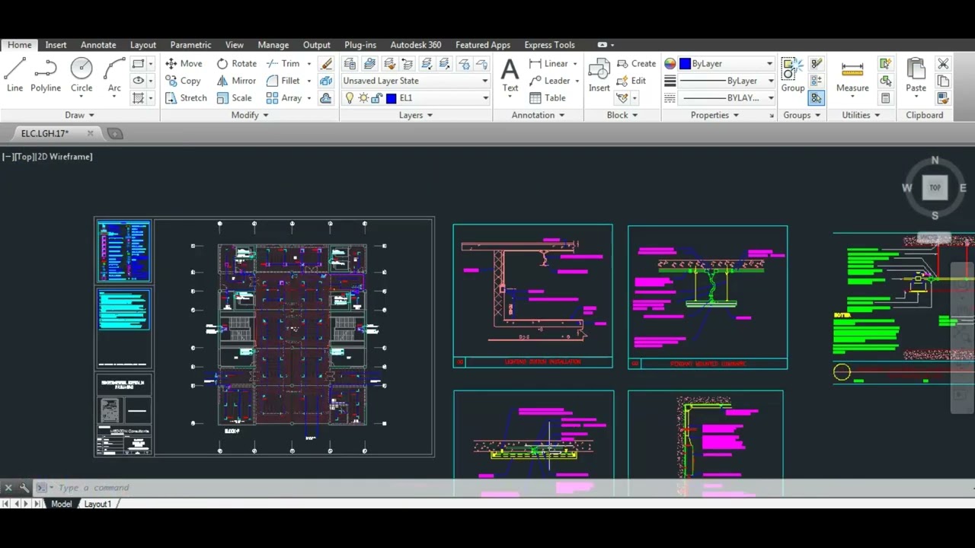Switch to the Insert ribbon tab
This screenshot has width=975, height=548.
[x=56, y=45]
